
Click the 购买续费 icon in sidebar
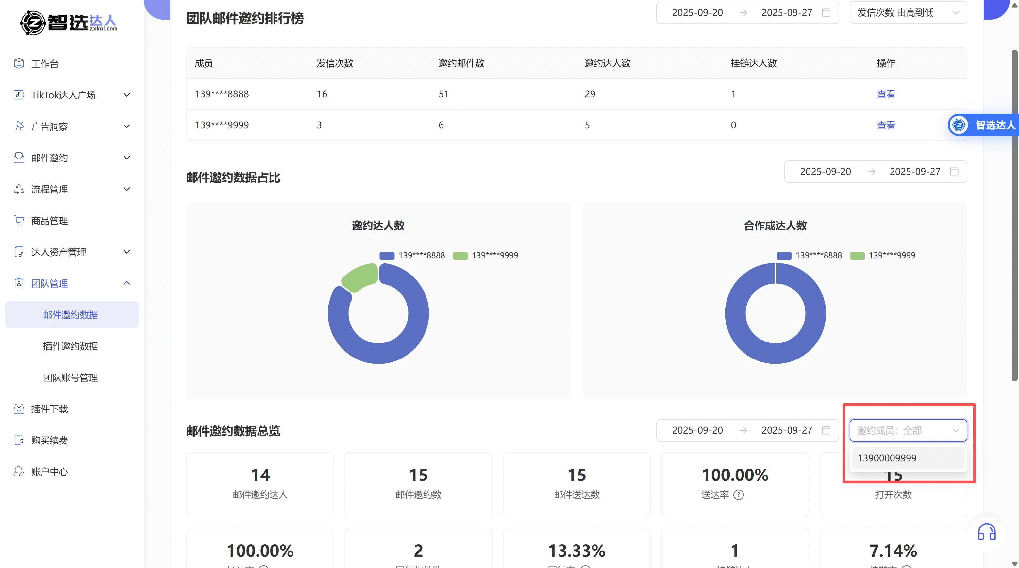tap(19, 440)
